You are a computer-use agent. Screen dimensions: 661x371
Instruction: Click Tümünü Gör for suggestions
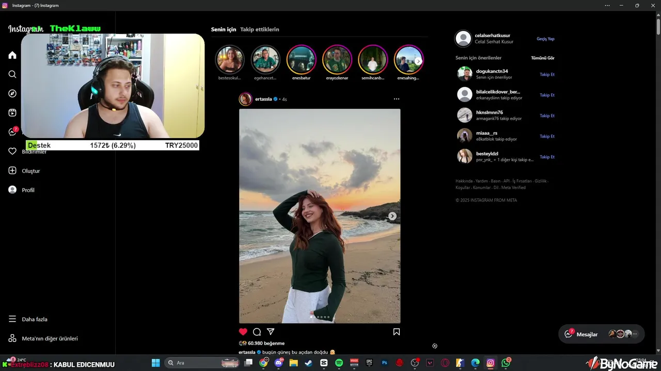tap(543, 58)
